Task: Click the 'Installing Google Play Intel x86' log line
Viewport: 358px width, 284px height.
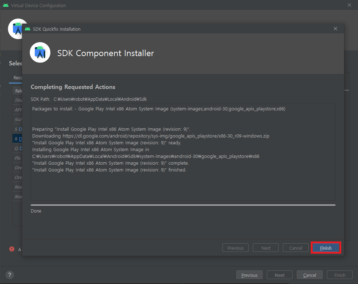Action: 90,150
